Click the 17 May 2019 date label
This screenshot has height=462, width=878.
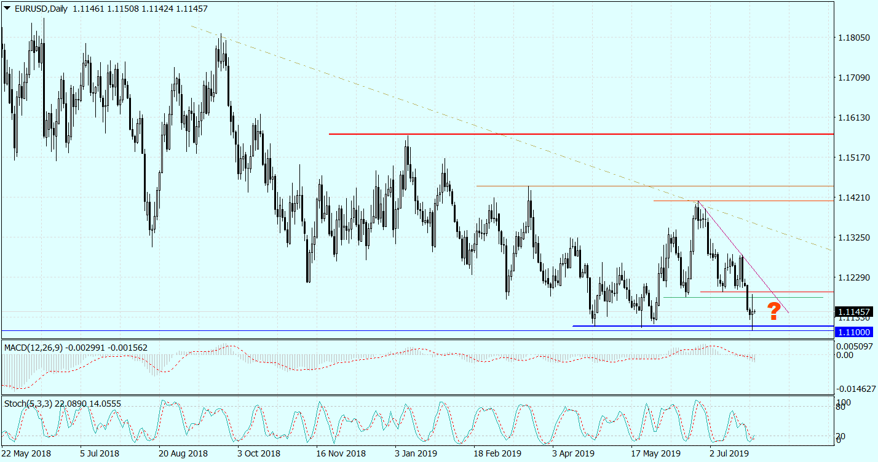[x=656, y=453]
